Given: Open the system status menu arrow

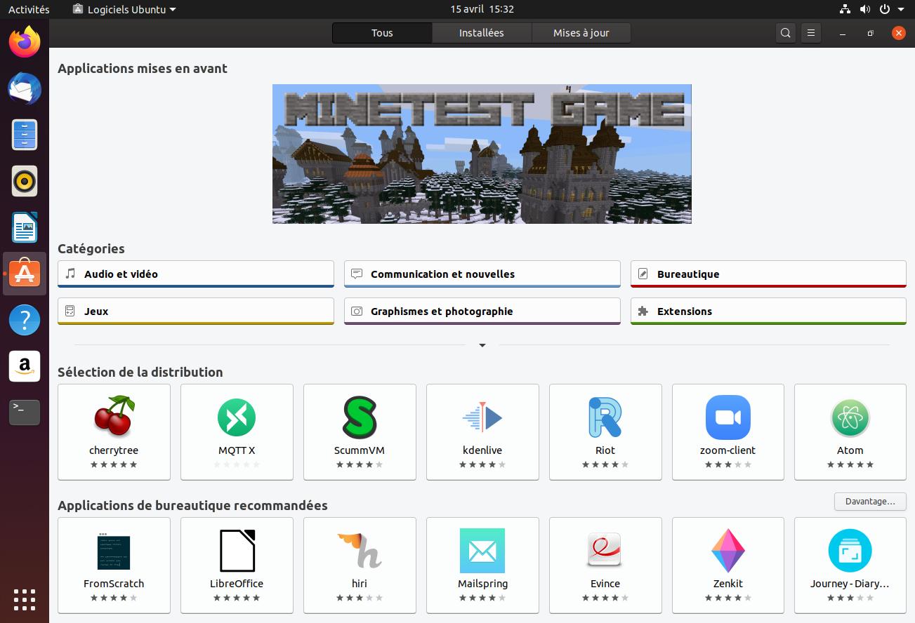Looking at the screenshot, I should 901,9.
